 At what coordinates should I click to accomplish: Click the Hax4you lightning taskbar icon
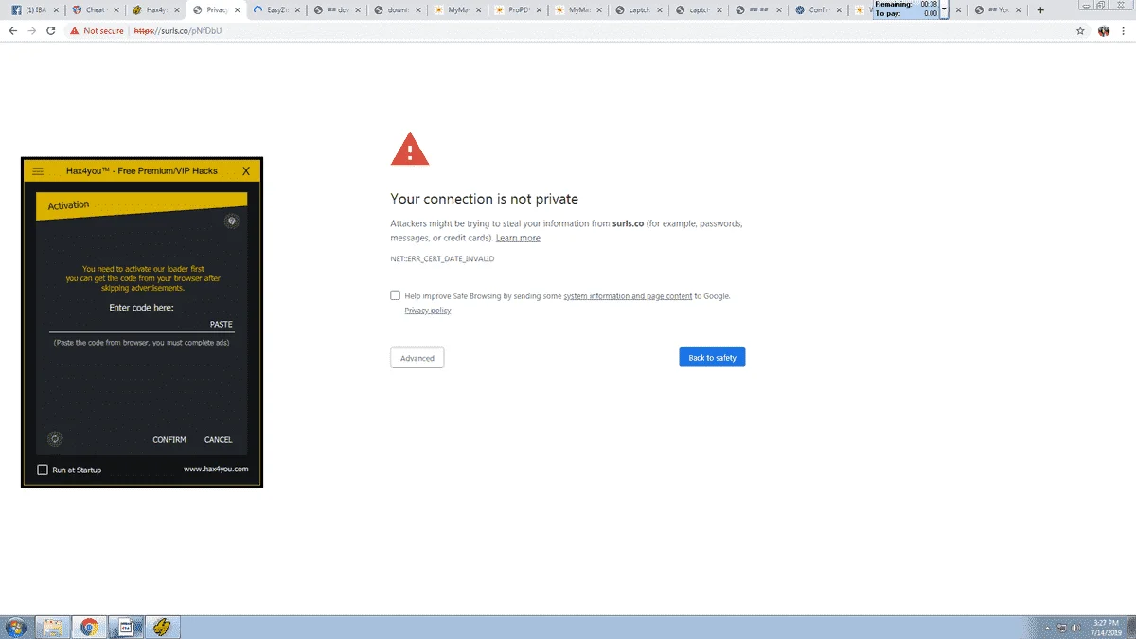pyautogui.click(x=162, y=627)
